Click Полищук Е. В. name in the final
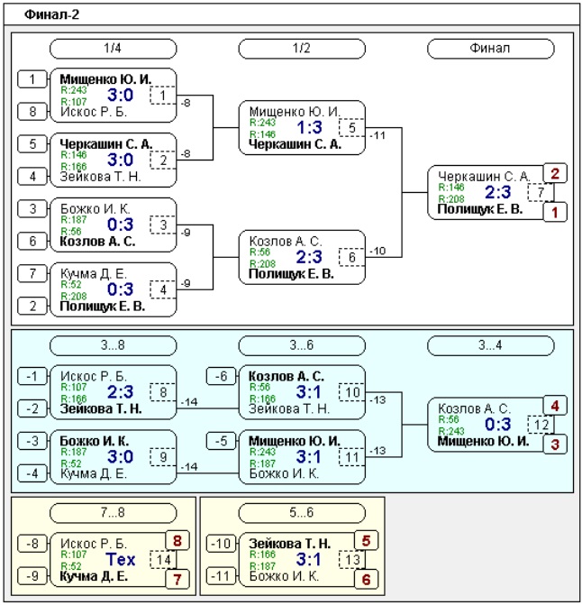The width and height of the screenshot is (582, 605). pyautogui.click(x=480, y=209)
